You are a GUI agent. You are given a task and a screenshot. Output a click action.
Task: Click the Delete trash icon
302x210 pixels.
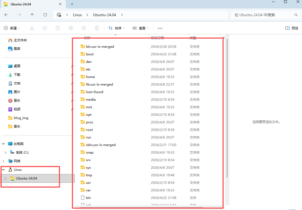pos(97,28)
